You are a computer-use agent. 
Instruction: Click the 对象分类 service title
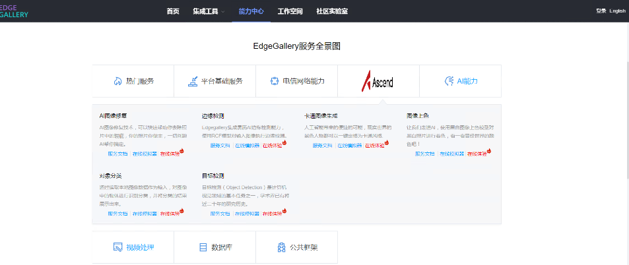point(110,176)
